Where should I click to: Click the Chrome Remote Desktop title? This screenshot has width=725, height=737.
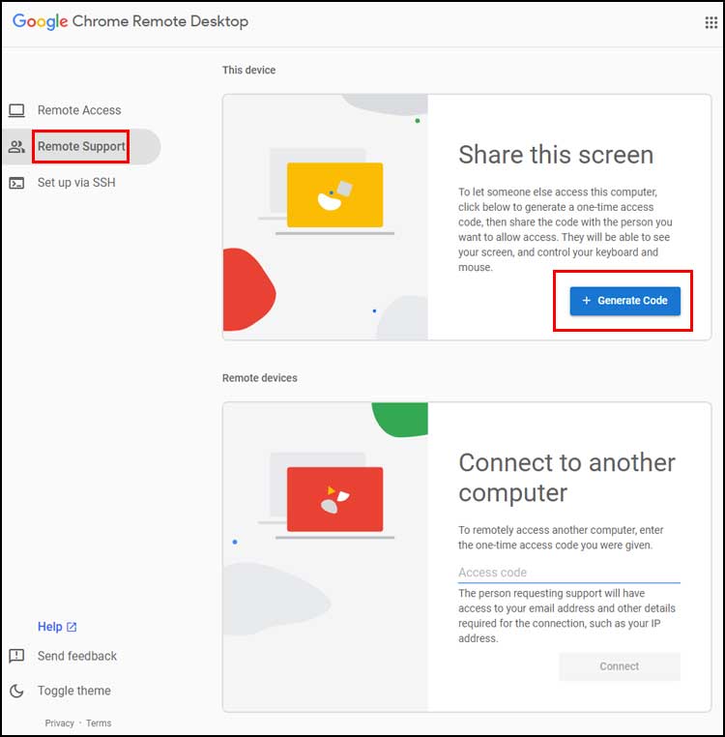click(160, 21)
